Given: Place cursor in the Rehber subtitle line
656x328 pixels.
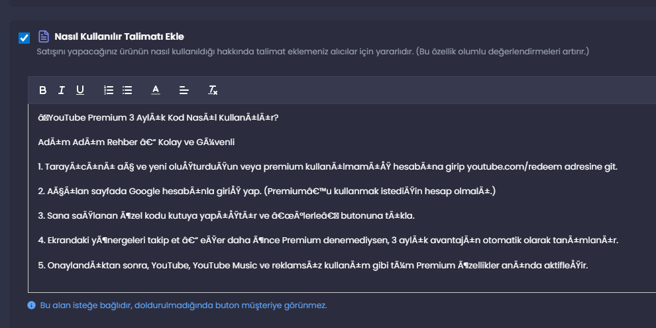Looking at the screenshot, I should click(x=136, y=142).
